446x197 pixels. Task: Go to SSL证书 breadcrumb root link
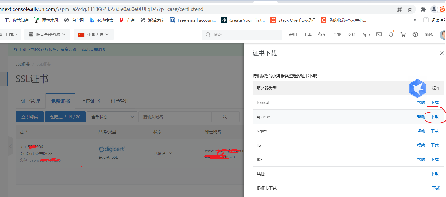coord(23,64)
